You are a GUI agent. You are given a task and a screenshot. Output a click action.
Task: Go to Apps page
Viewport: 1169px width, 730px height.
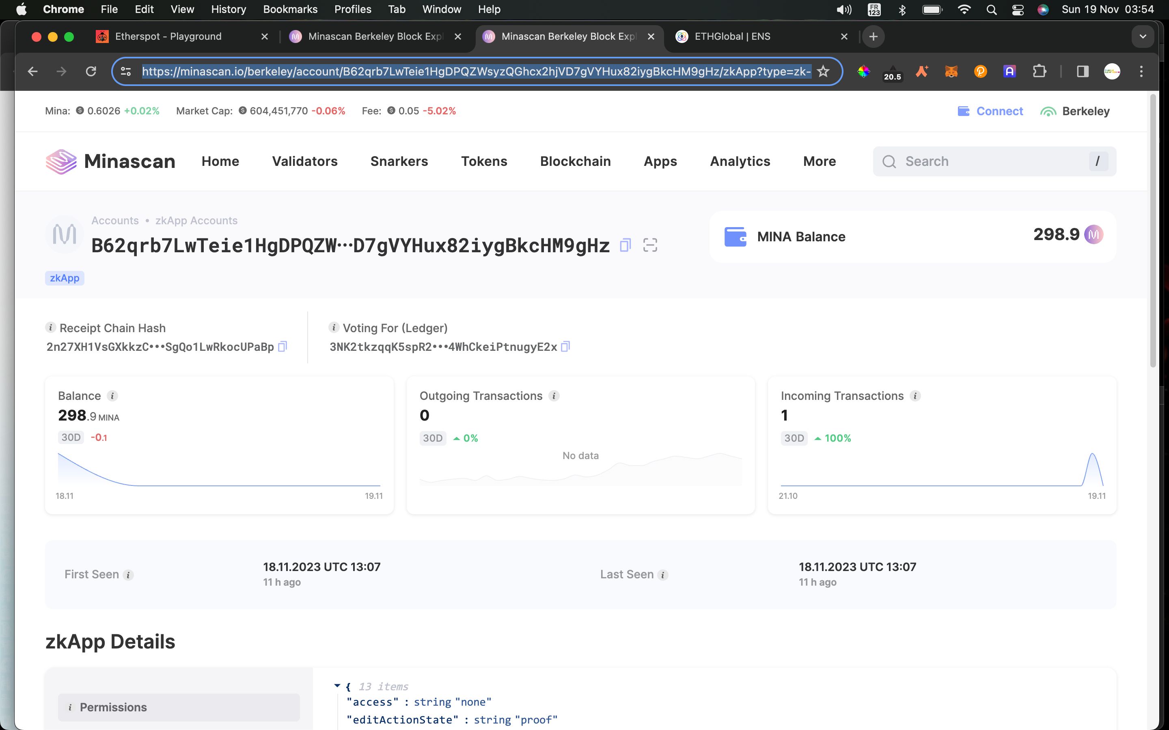660,161
